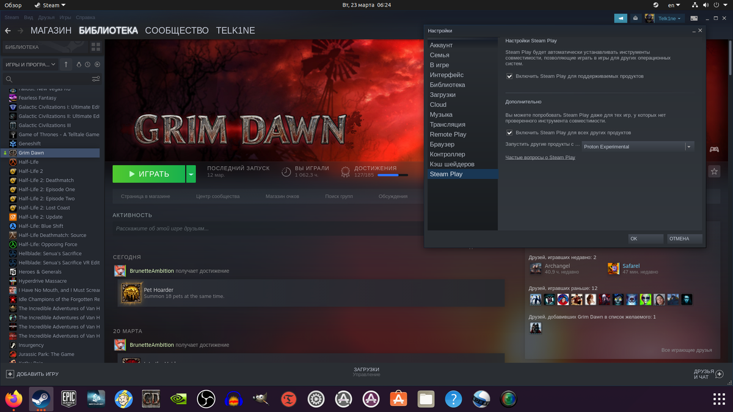Click Все играющие друзья link
This screenshot has height=412, width=733.
tap(687, 350)
